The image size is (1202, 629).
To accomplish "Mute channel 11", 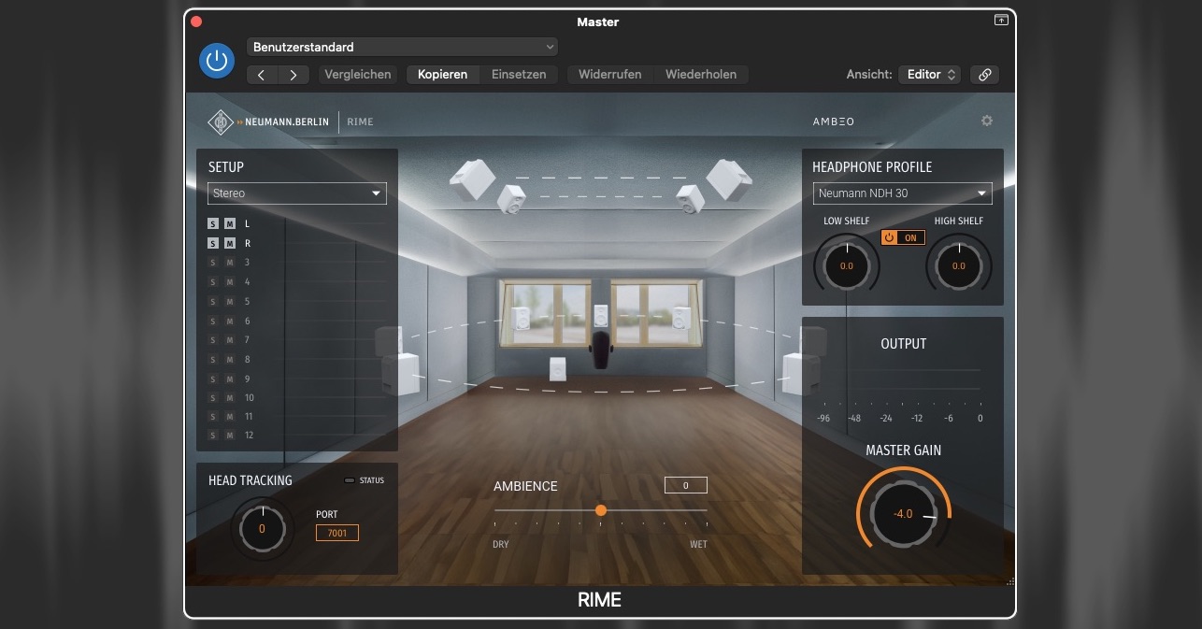I will 230,417.
